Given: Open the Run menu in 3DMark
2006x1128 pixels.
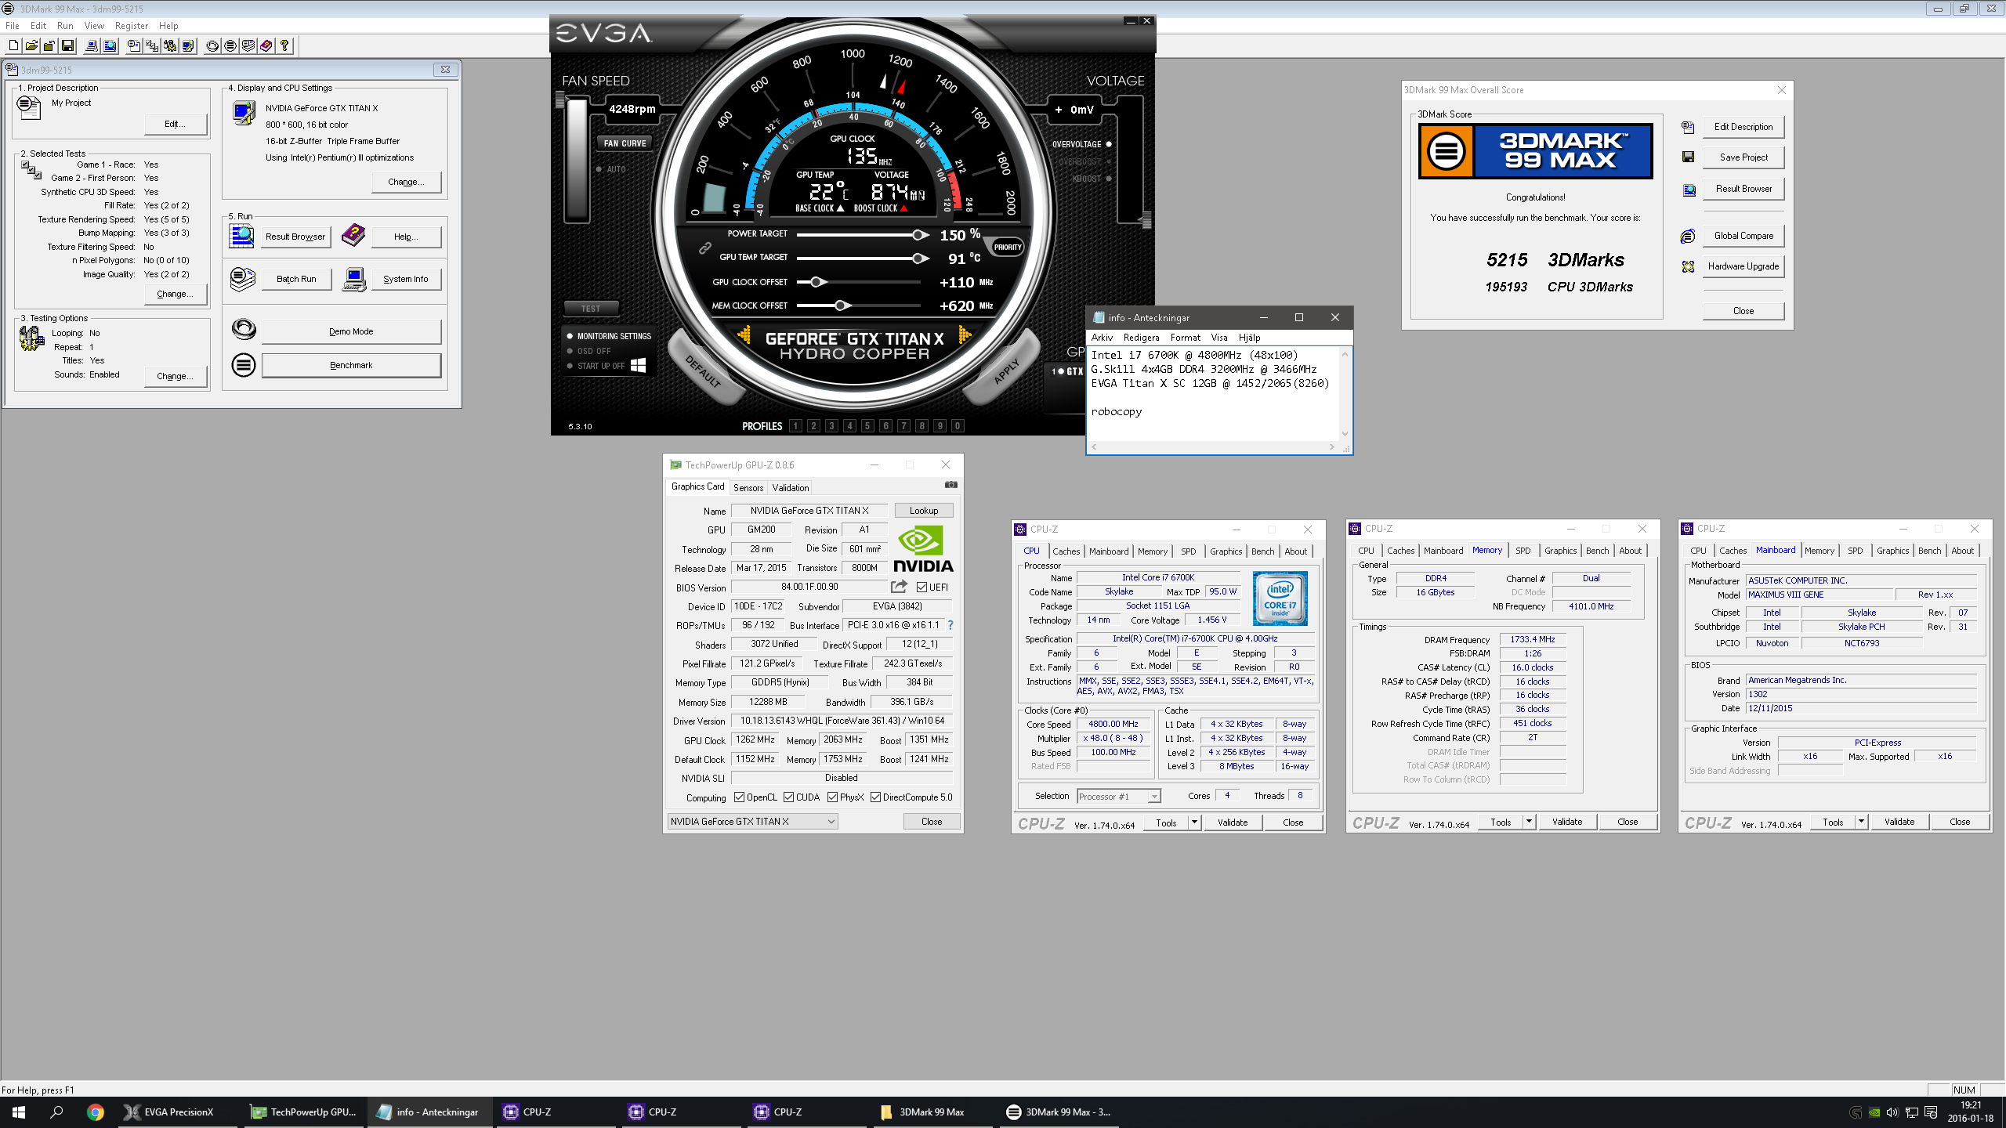Looking at the screenshot, I should 65,26.
